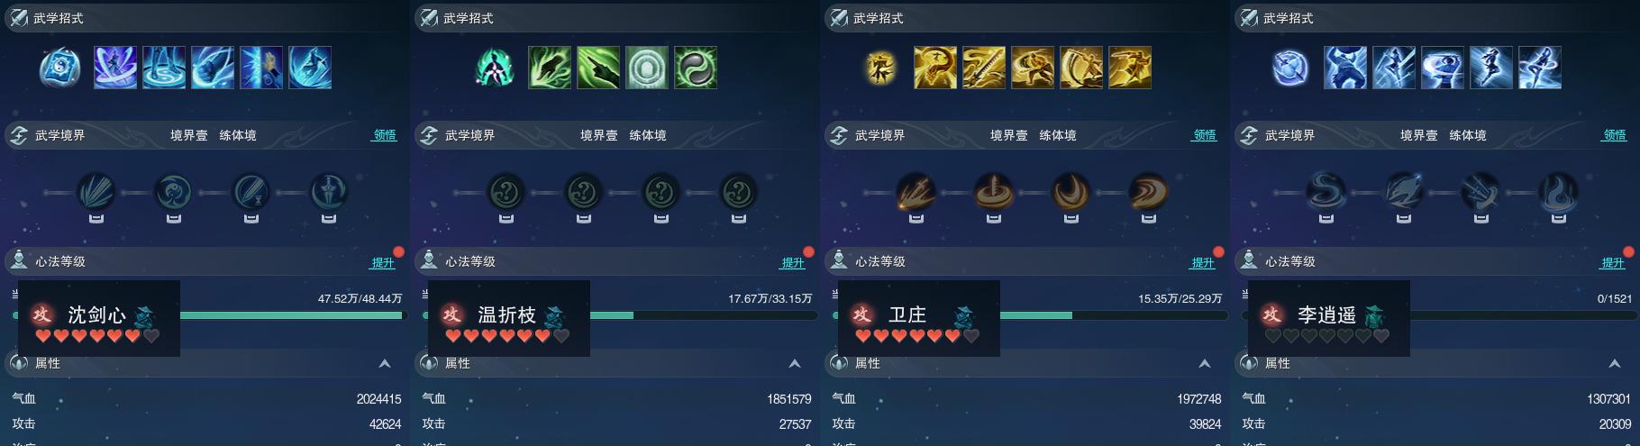Click 领悟 link in 沈剑心's panel
The width and height of the screenshot is (1640, 446).
click(385, 135)
